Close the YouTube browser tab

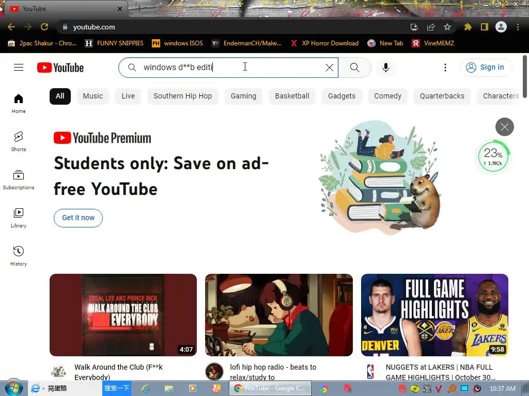point(119,9)
